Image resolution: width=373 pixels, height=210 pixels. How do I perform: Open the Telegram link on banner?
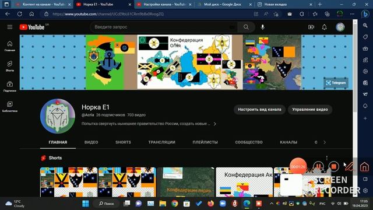pyautogui.click(x=336, y=83)
